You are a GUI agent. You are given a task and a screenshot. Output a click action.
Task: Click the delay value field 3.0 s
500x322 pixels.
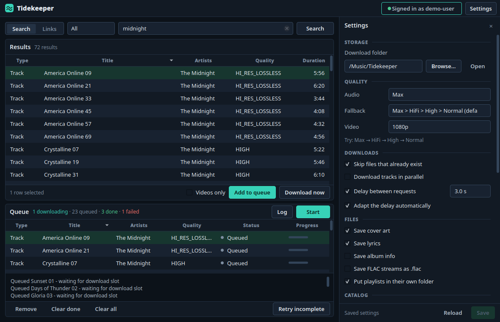point(470,191)
